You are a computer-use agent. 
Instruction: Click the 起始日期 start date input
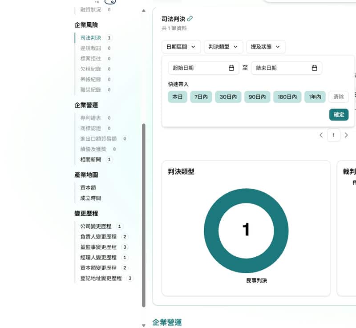click(198, 68)
